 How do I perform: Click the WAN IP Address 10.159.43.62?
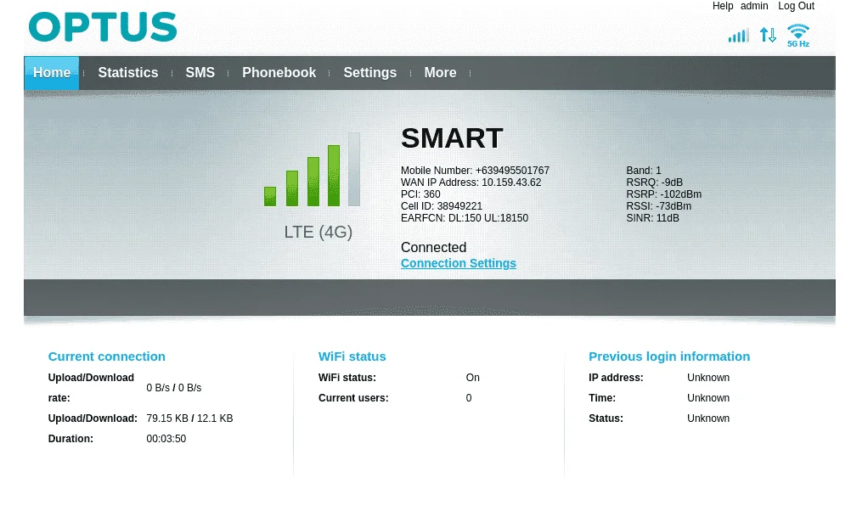point(471,182)
